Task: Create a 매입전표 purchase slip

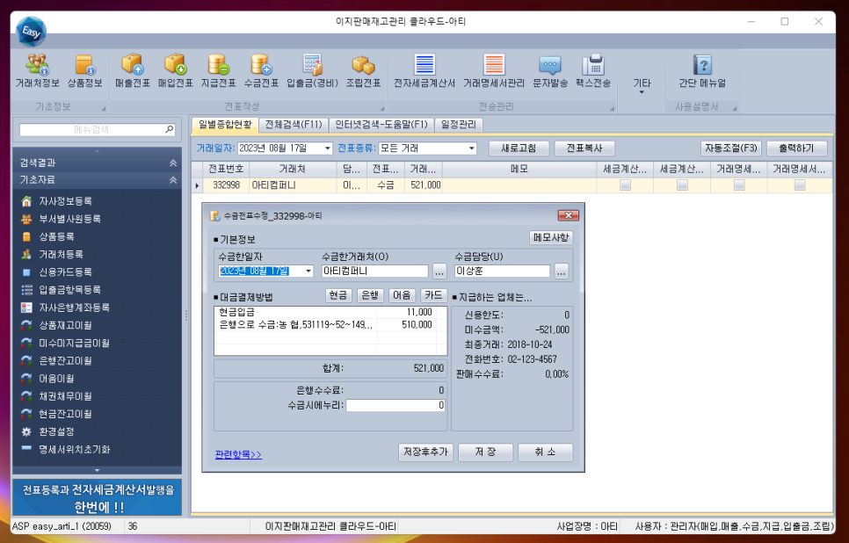Action: 176,71
